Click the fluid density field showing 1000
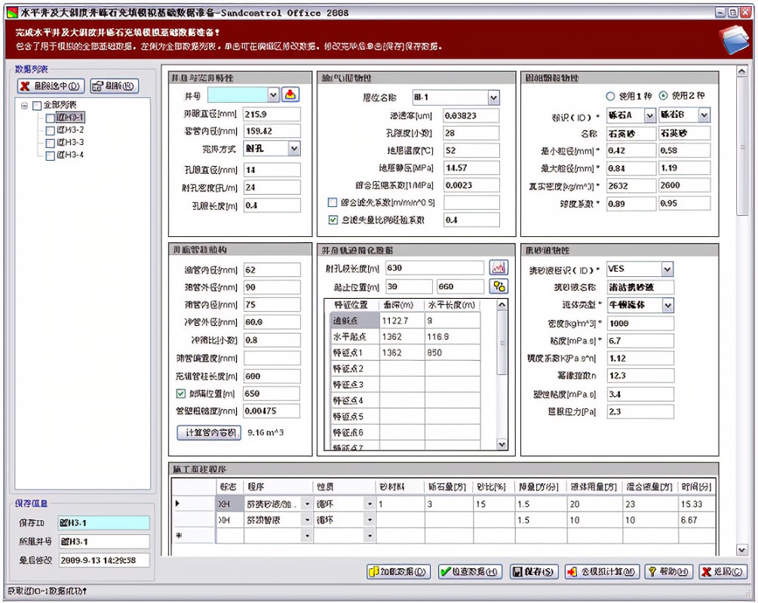Image resolution: width=758 pixels, height=603 pixels. (x=640, y=323)
